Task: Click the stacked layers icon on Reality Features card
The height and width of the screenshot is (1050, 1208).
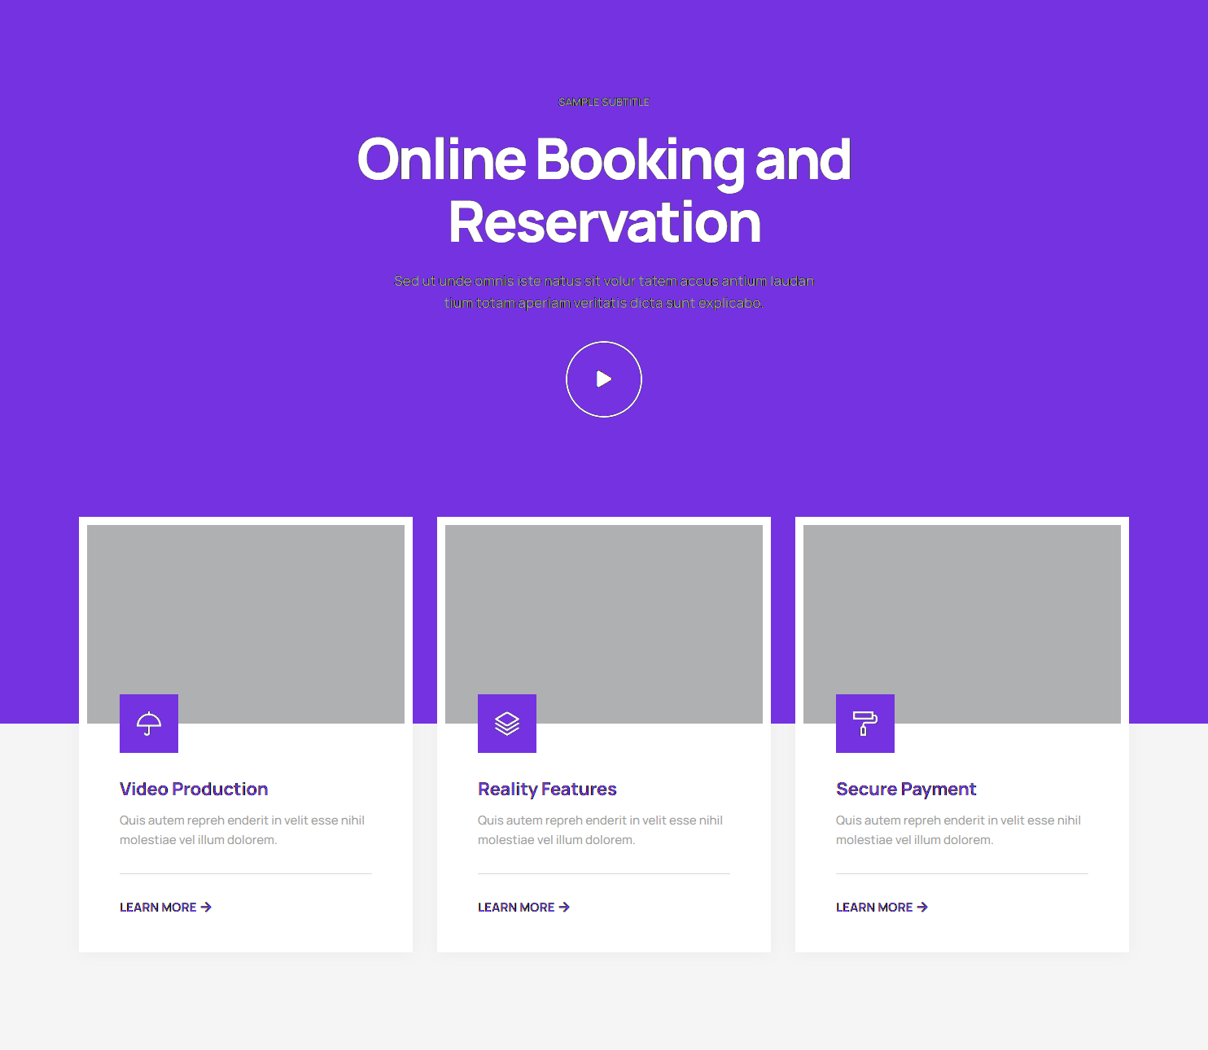Action: click(507, 724)
